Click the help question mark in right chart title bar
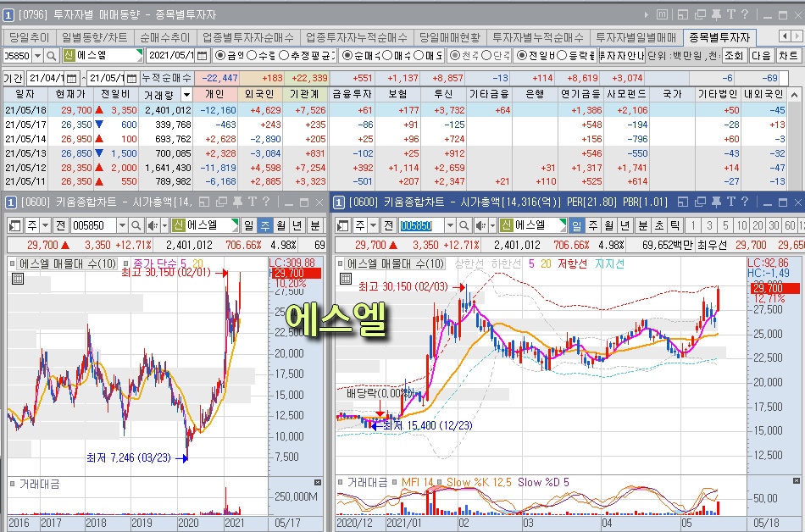The image size is (805, 532). [x=745, y=202]
